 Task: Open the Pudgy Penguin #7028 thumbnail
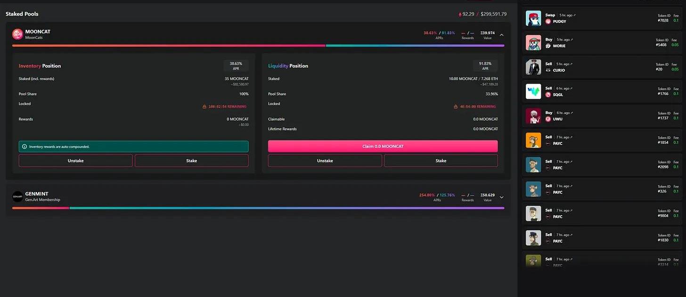533,18
